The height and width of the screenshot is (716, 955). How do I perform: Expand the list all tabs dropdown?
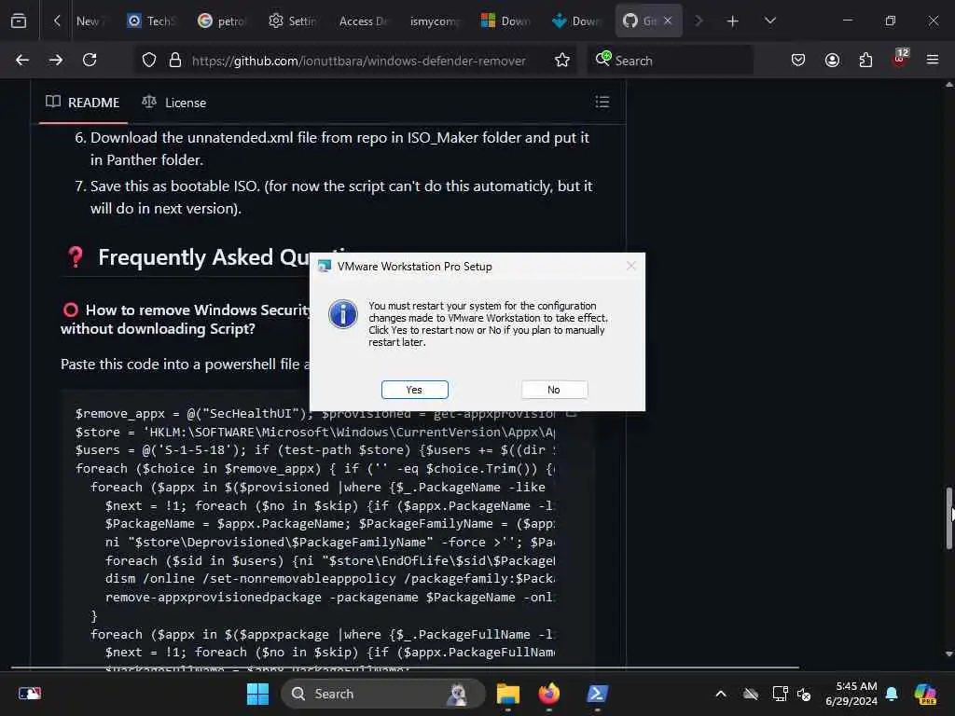click(x=769, y=21)
